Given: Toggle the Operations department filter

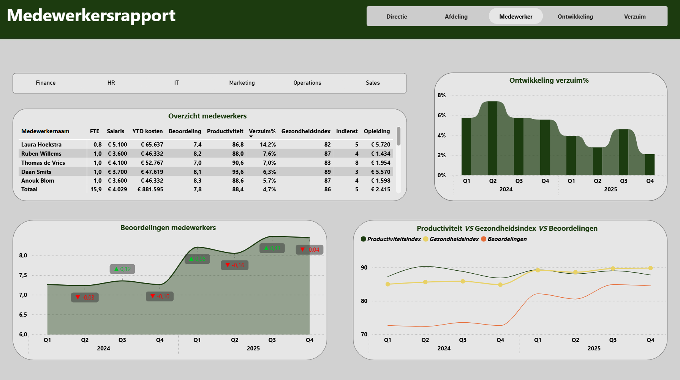Looking at the screenshot, I should coord(307,83).
